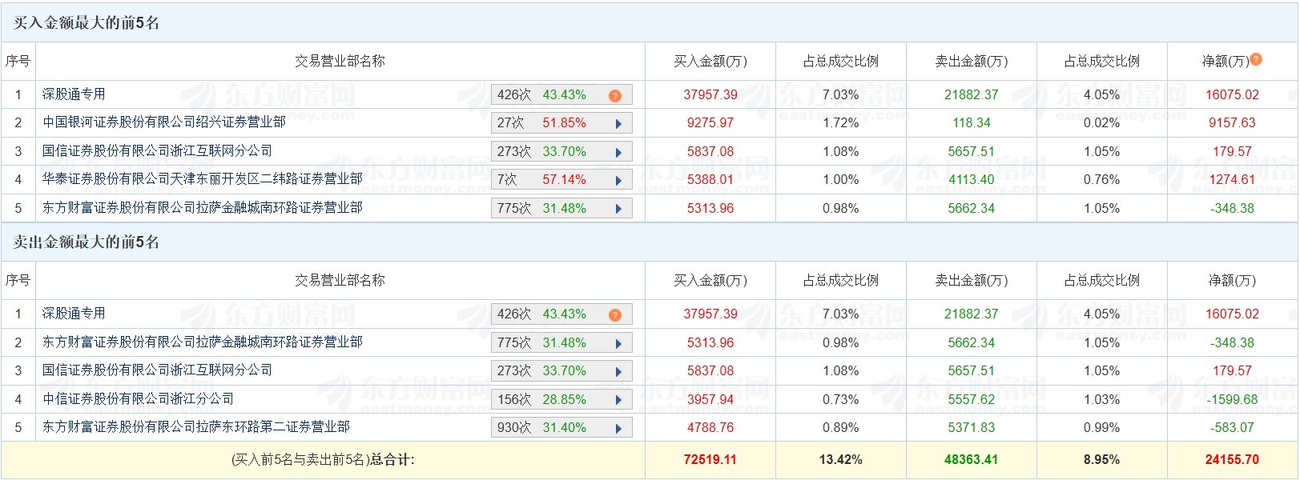Click buy amount value 4788.76

[x=710, y=427]
